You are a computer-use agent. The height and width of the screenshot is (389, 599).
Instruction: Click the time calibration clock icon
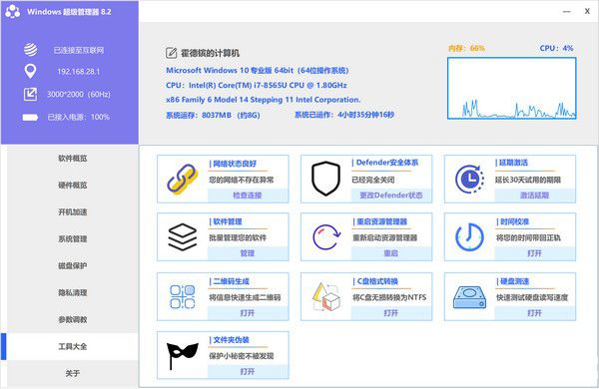point(469,237)
